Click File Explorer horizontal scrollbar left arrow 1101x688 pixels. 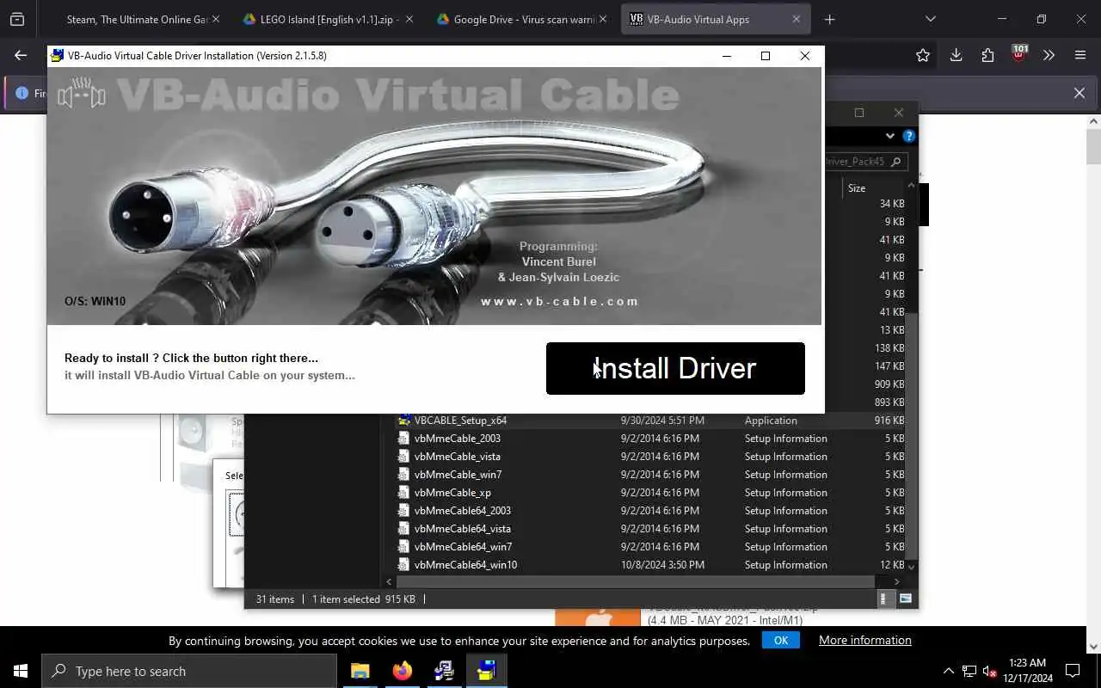point(389,582)
